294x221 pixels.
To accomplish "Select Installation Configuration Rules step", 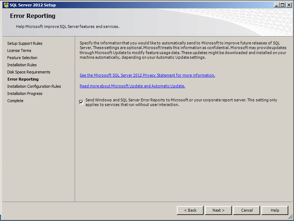I will point(34,86).
